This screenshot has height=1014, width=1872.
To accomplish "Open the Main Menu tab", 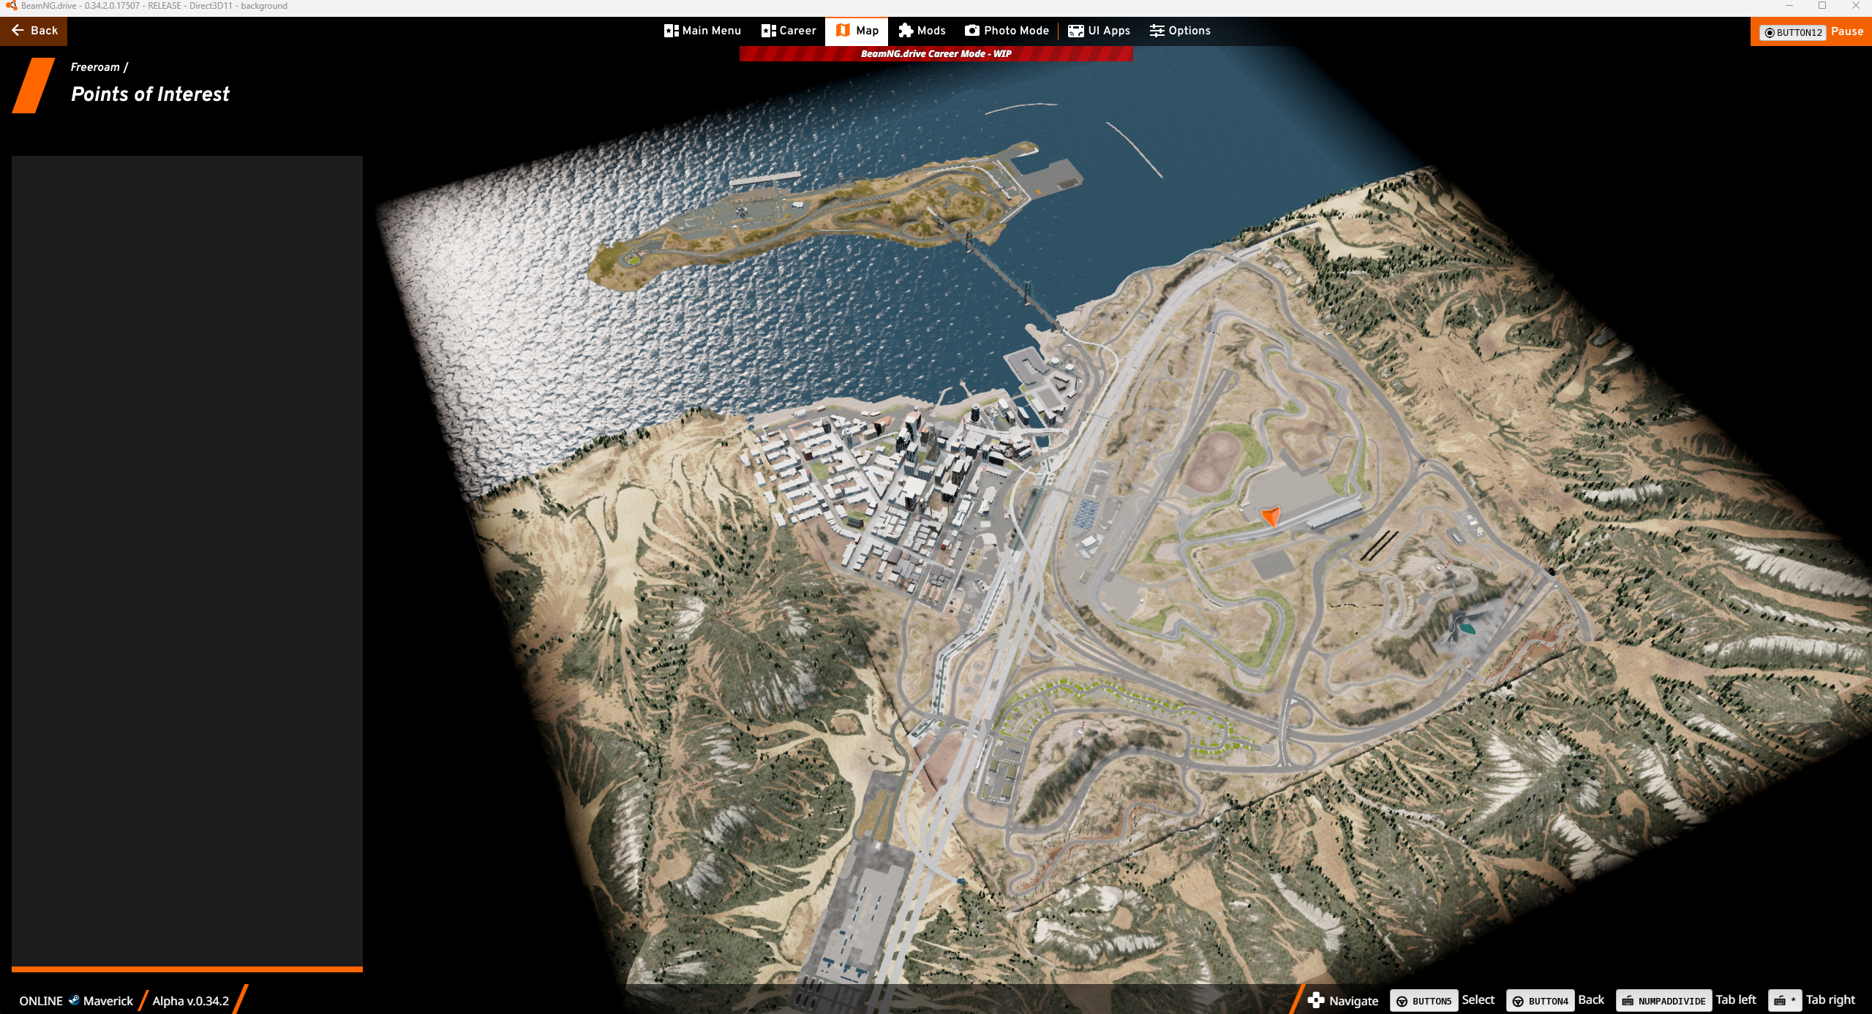I will point(702,31).
